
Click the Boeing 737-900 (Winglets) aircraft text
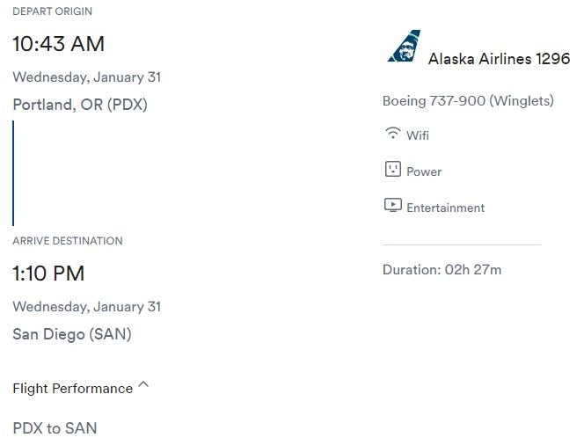point(468,101)
